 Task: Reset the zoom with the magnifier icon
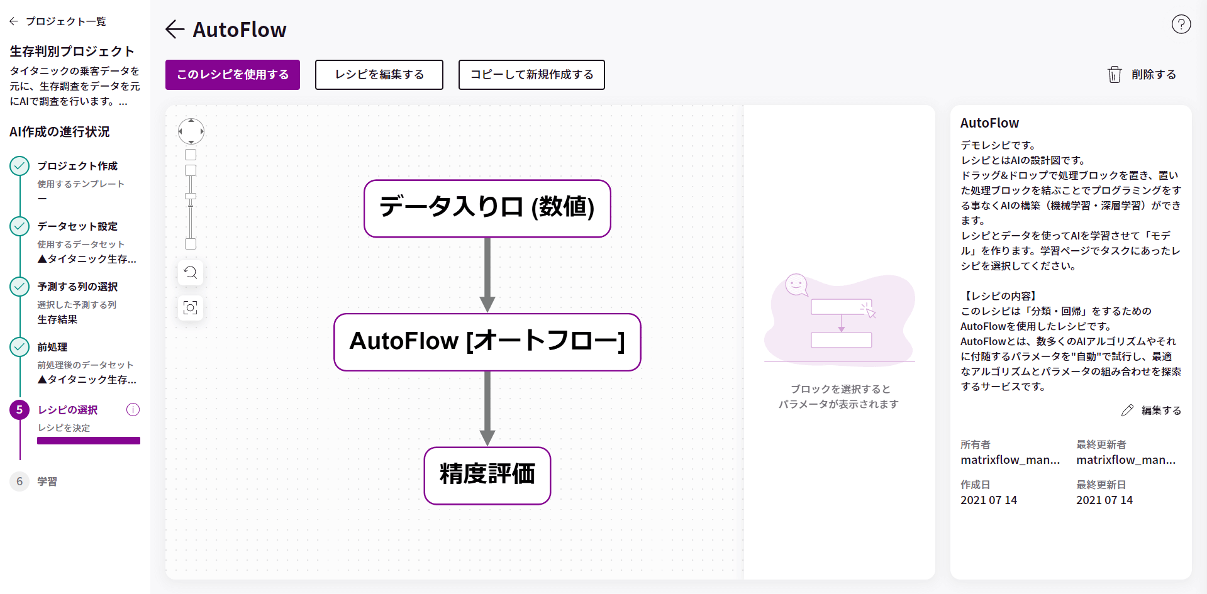191,273
